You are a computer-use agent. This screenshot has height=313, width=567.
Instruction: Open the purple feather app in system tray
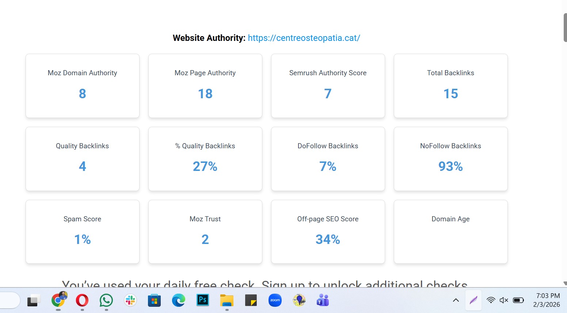click(x=473, y=300)
